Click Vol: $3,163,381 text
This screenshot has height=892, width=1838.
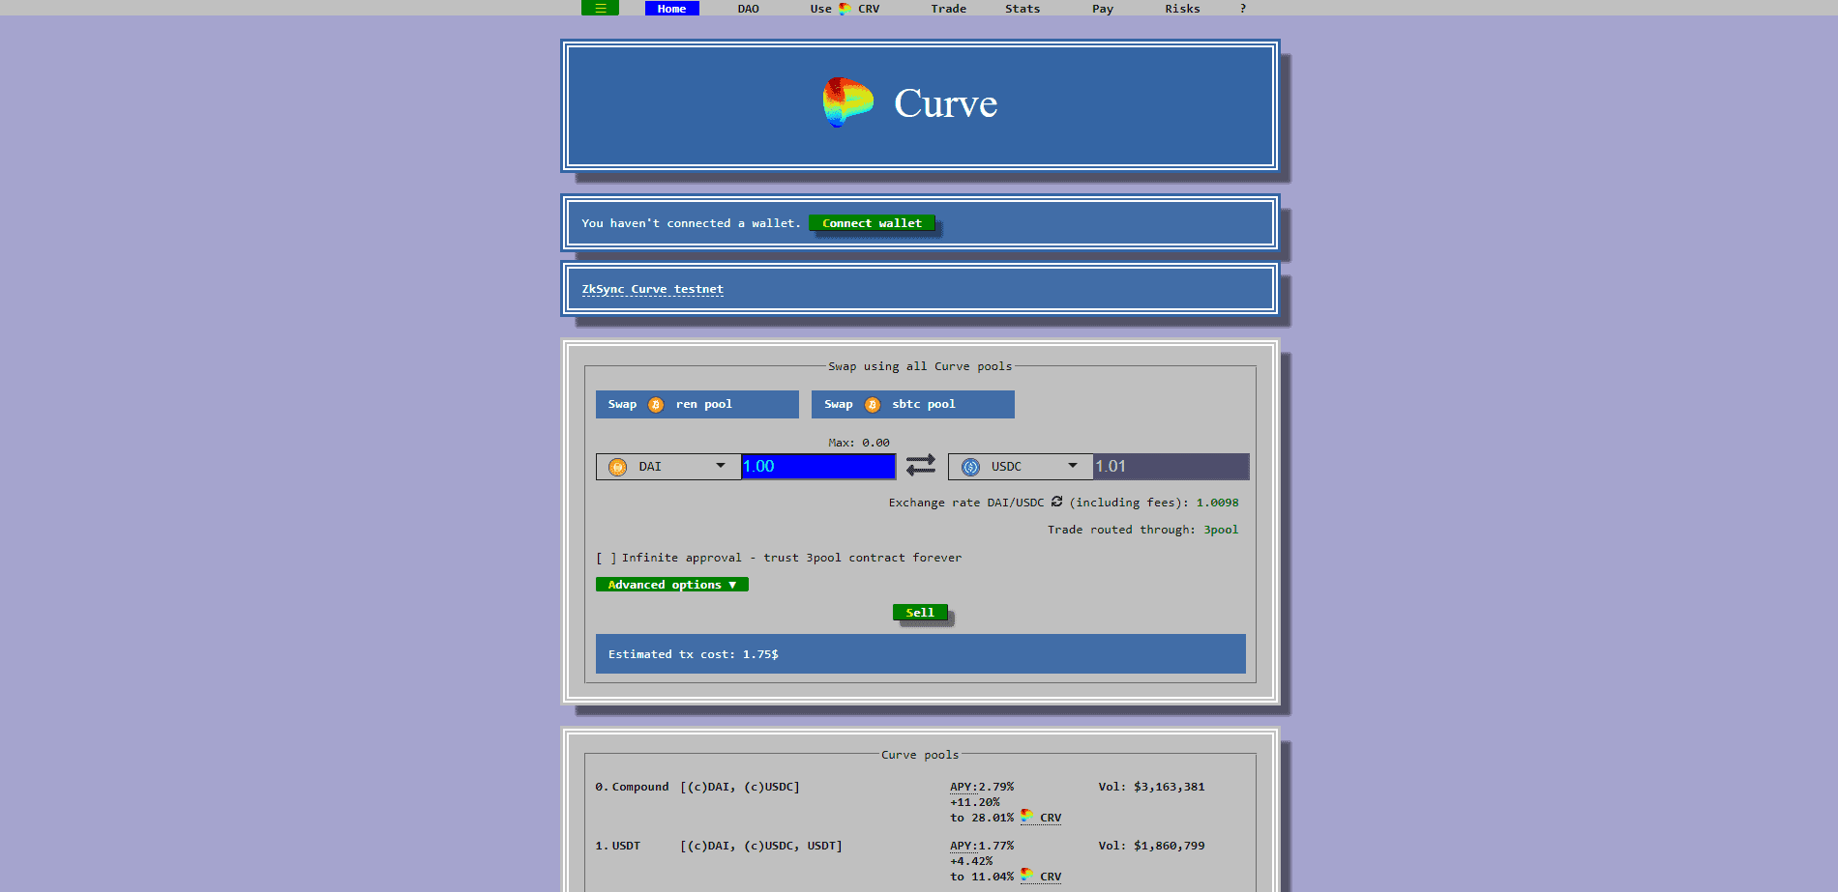click(1151, 787)
